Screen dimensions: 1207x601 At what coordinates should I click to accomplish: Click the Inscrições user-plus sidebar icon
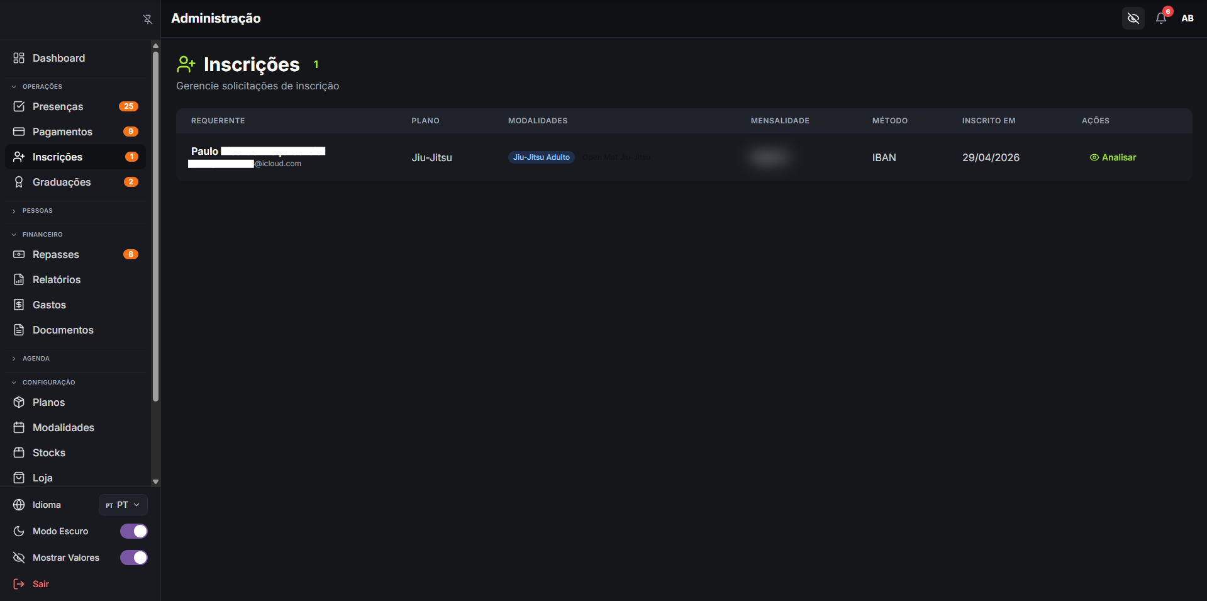[19, 157]
